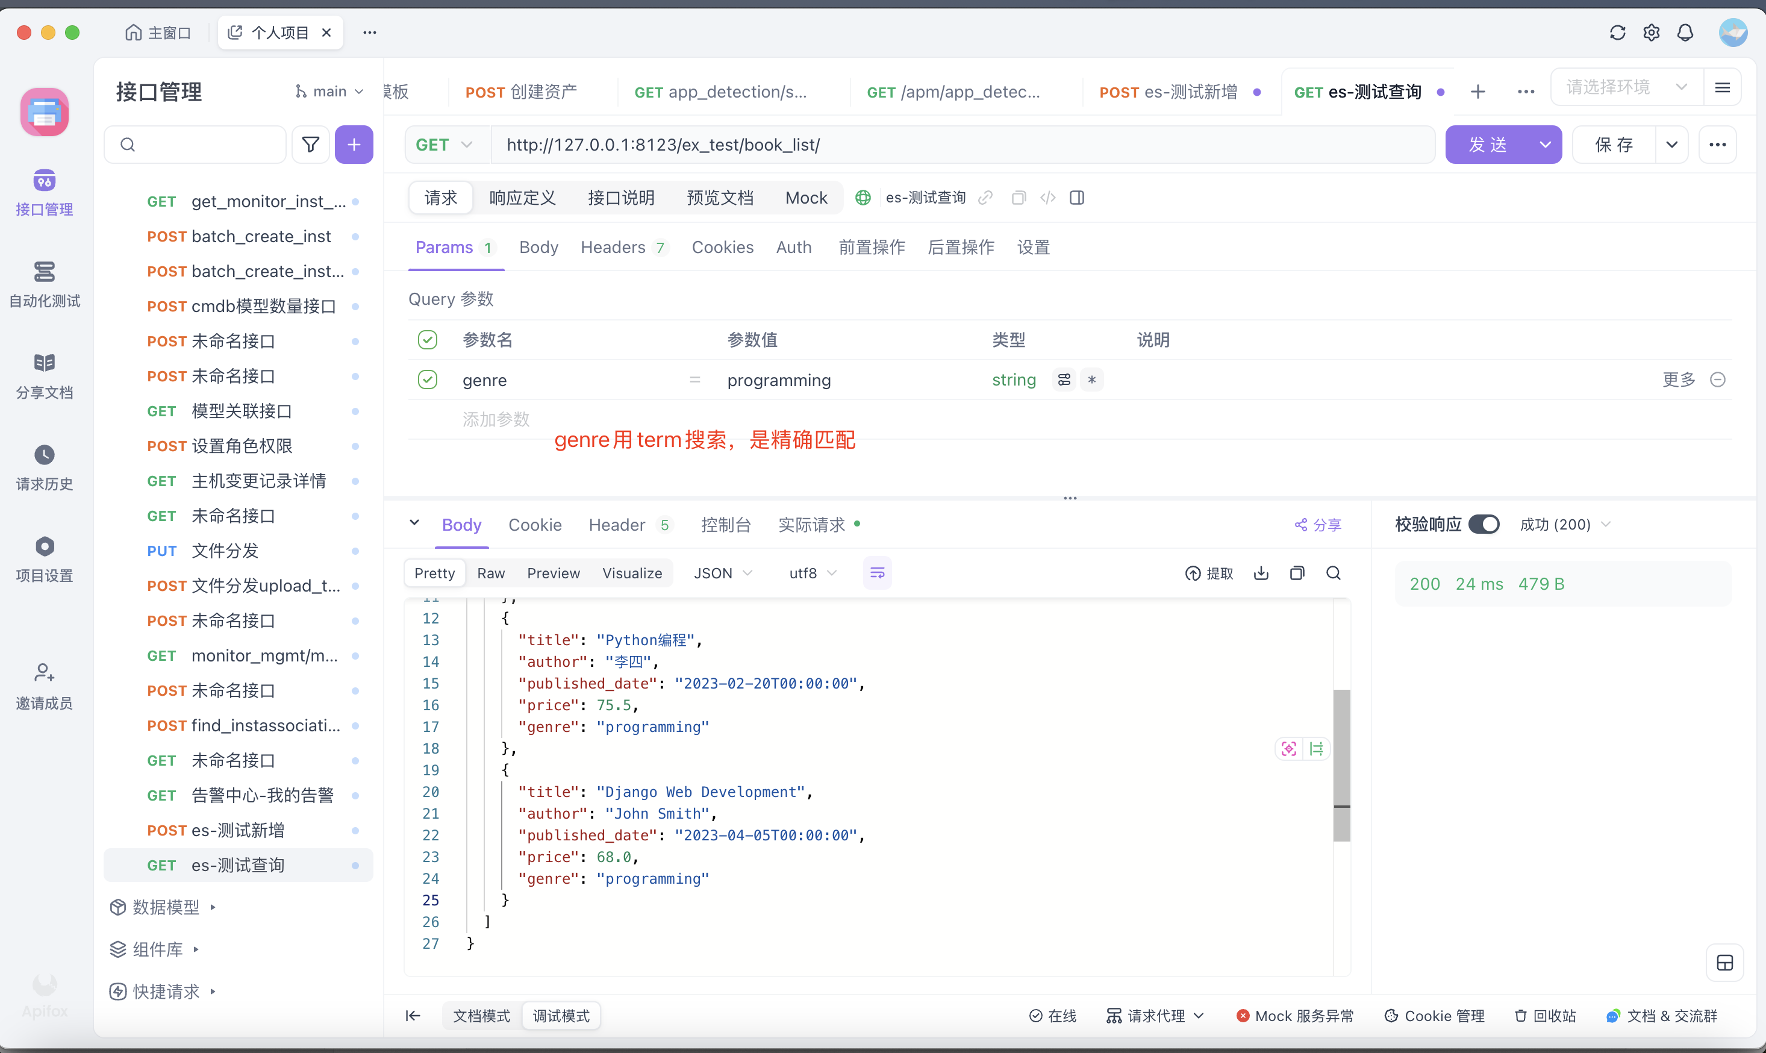Click the search icon in the response toolbar
1766x1053 pixels.
(1334, 573)
